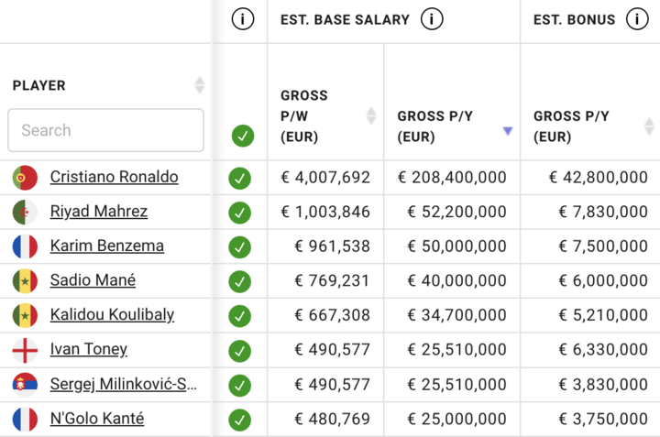Click Ronaldo's gross yearly salary cell

tap(452, 177)
